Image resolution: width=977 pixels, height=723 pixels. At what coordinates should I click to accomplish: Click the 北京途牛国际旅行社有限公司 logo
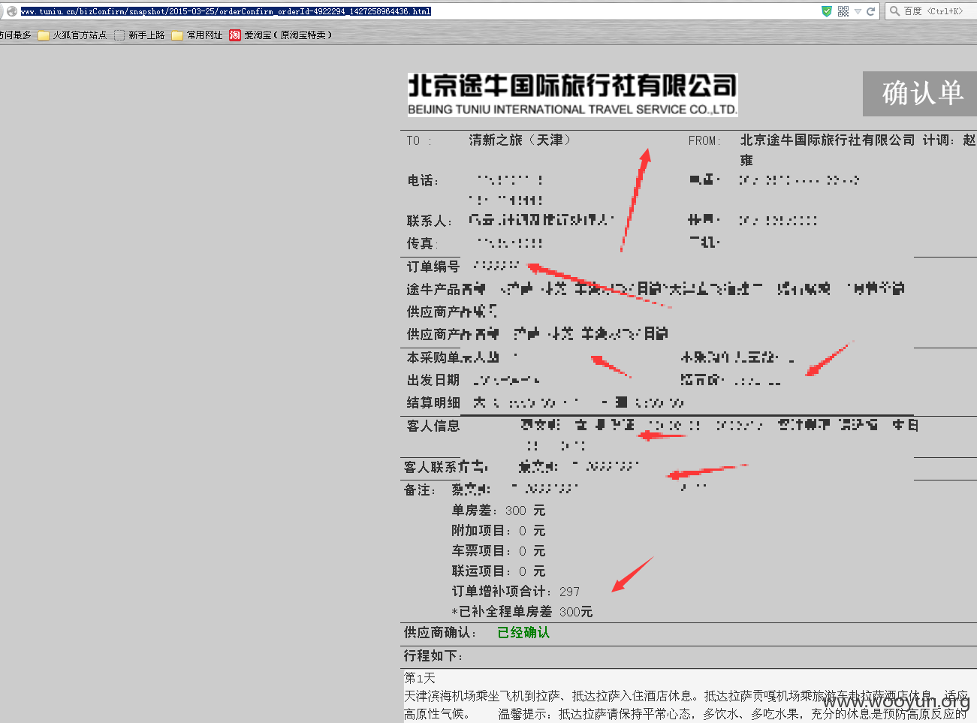tap(572, 95)
